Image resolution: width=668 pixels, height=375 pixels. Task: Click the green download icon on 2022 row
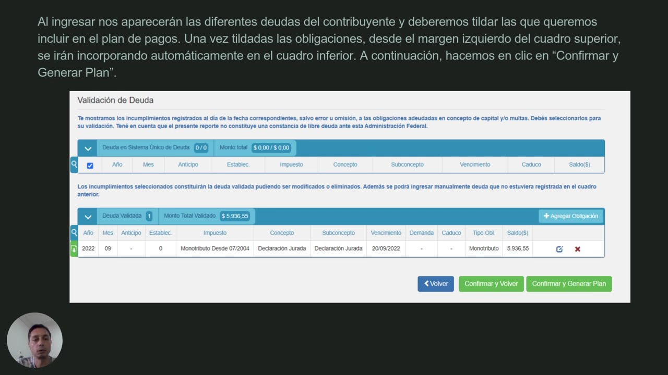pos(74,249)
